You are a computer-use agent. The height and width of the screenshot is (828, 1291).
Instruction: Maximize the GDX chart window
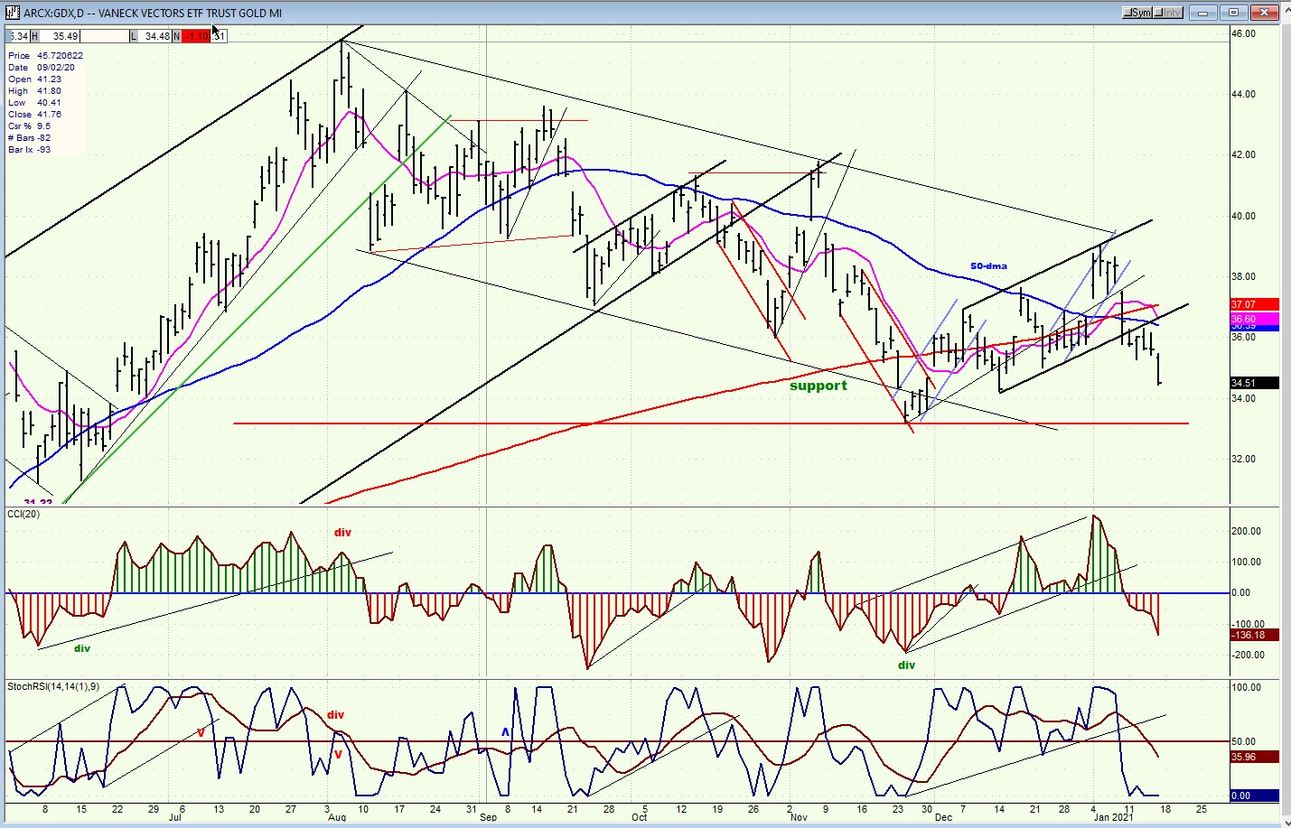(x=1234, y=13)
